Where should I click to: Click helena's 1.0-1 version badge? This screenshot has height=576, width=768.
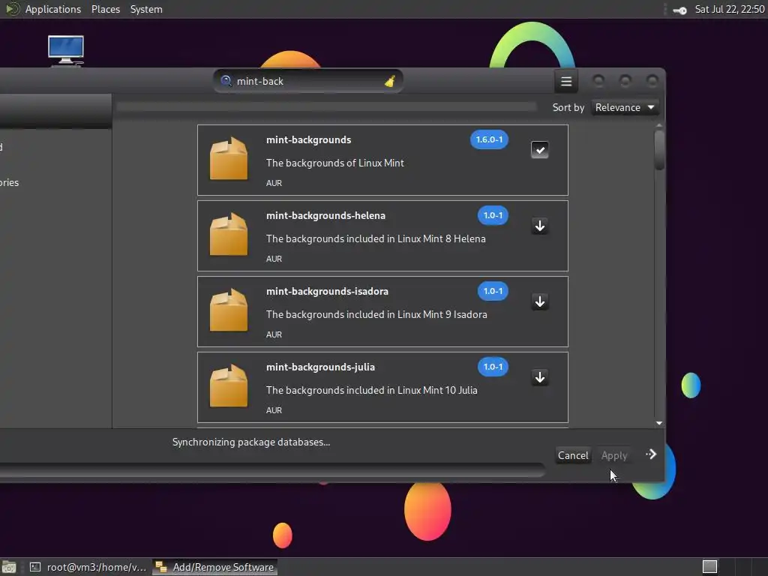pos(493,215)
